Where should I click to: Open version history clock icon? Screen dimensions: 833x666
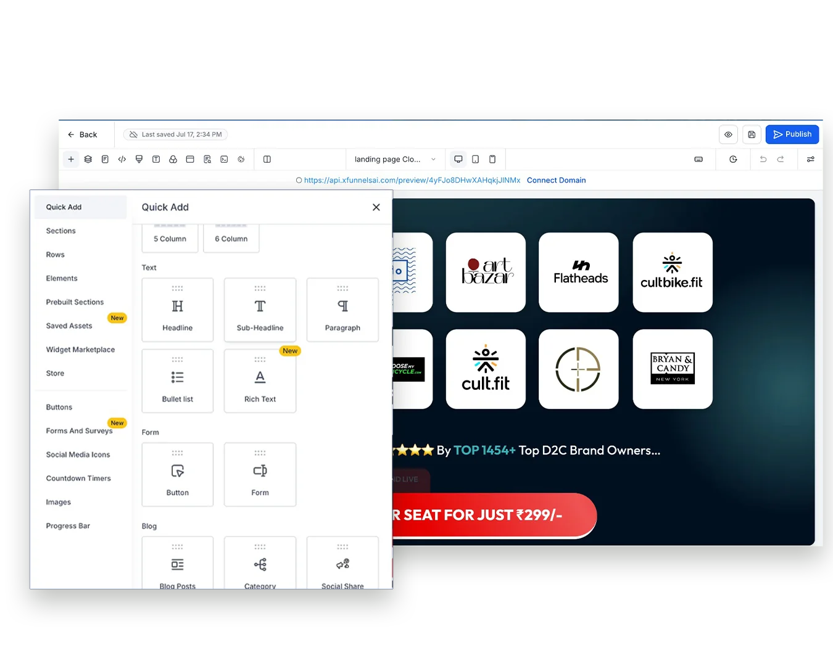pos(733,159)
